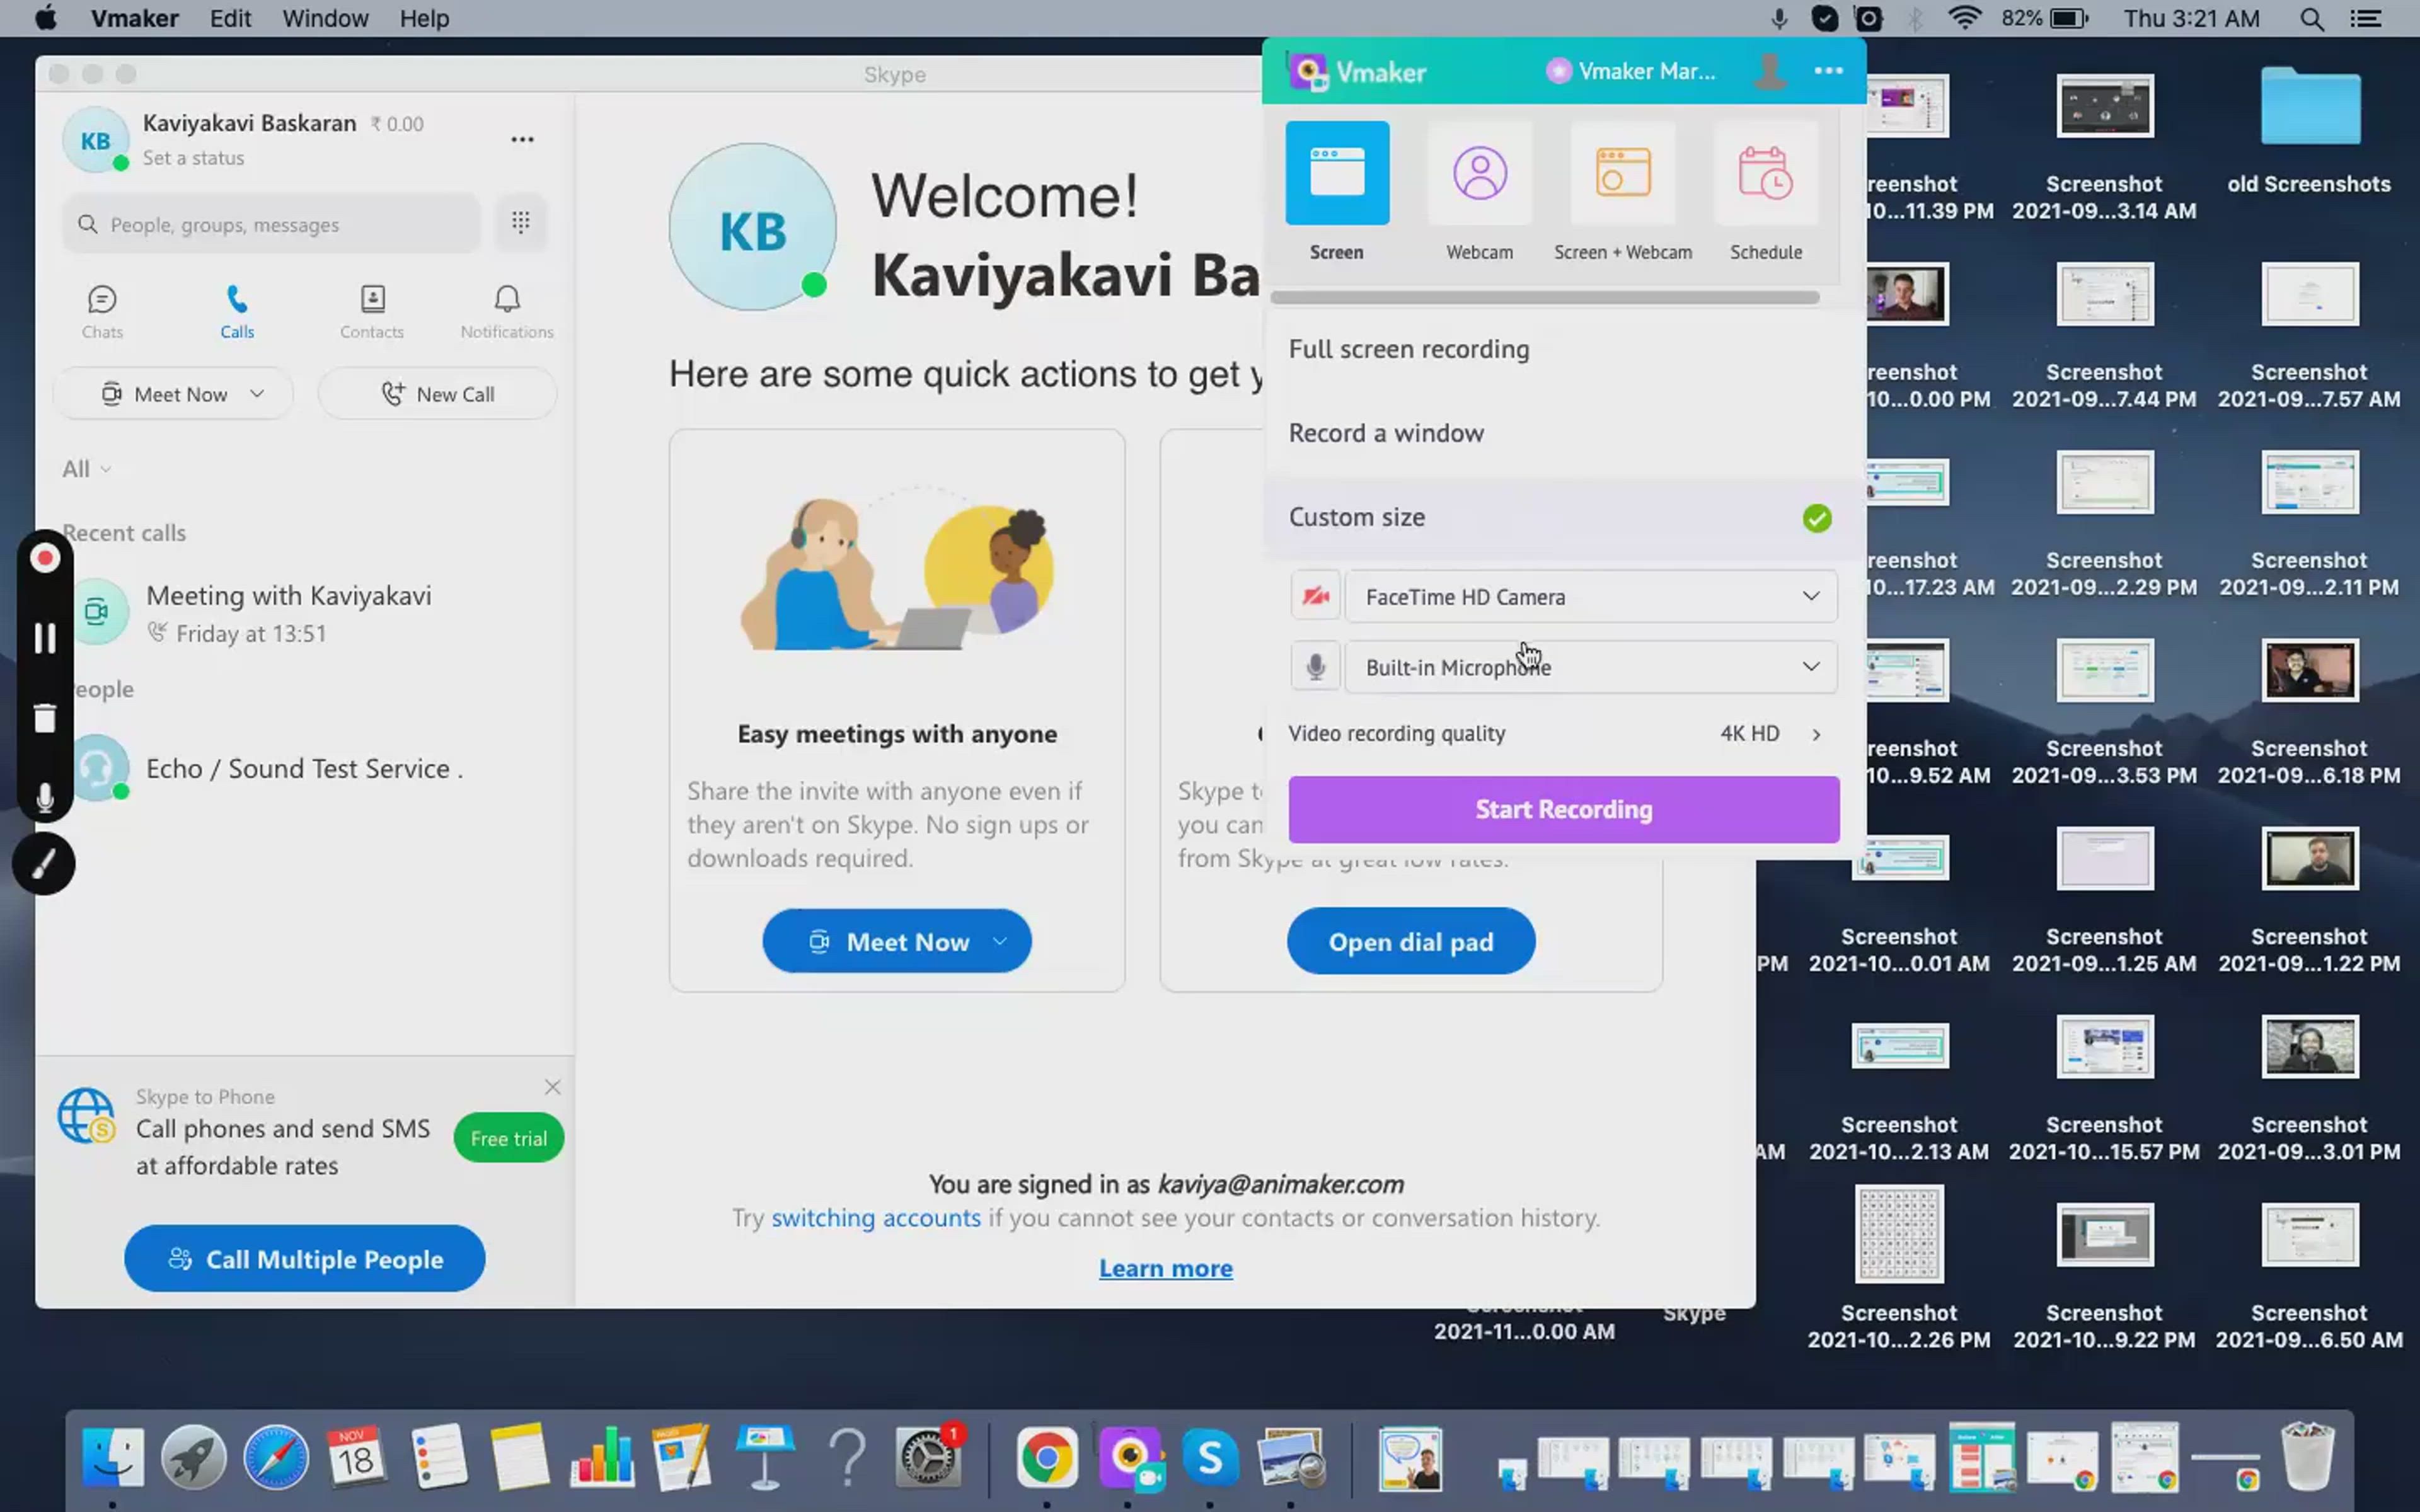Click the red record button on floating toolbar
The image size is (2420, 1512).
[x=45, y=558]
